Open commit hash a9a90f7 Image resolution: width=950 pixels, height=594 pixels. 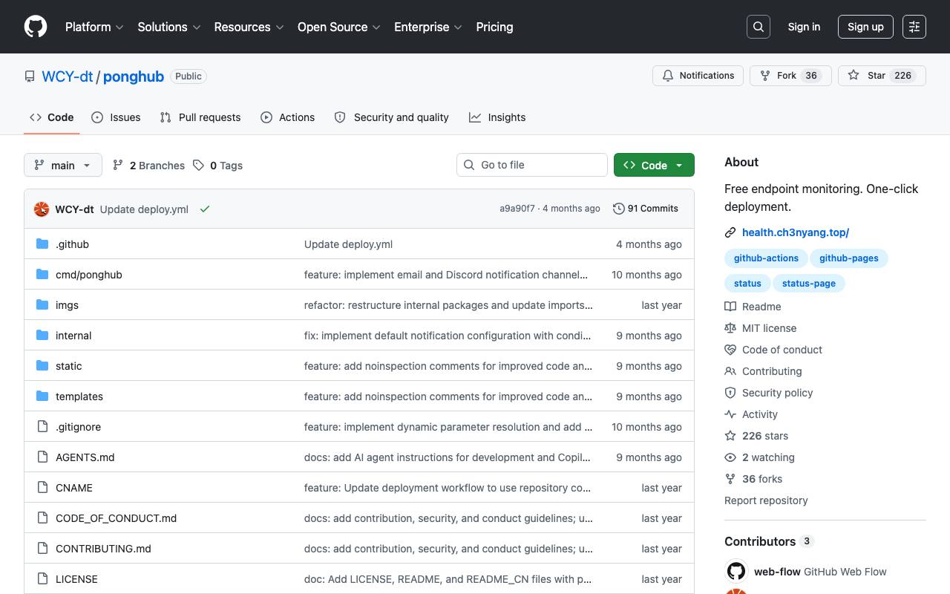(517, 209)
